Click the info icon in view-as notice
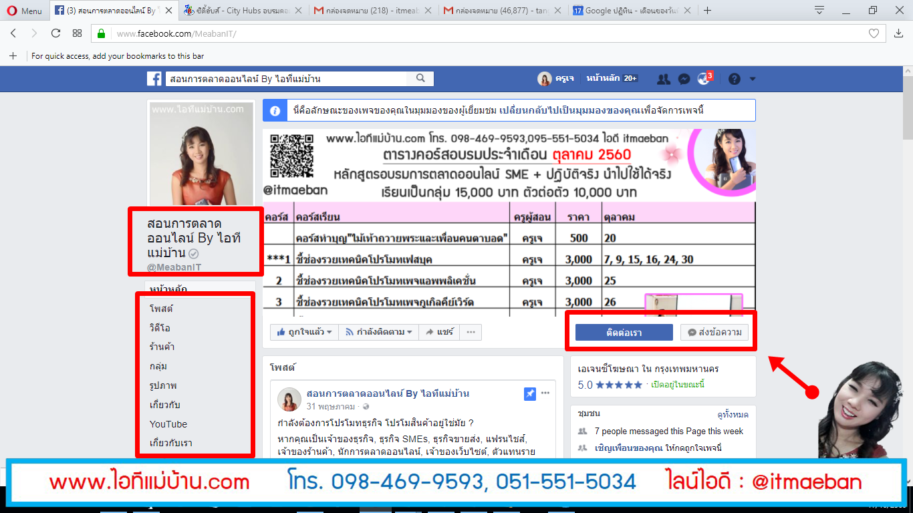This screenshot has width=913, height=513. (275, 110)
